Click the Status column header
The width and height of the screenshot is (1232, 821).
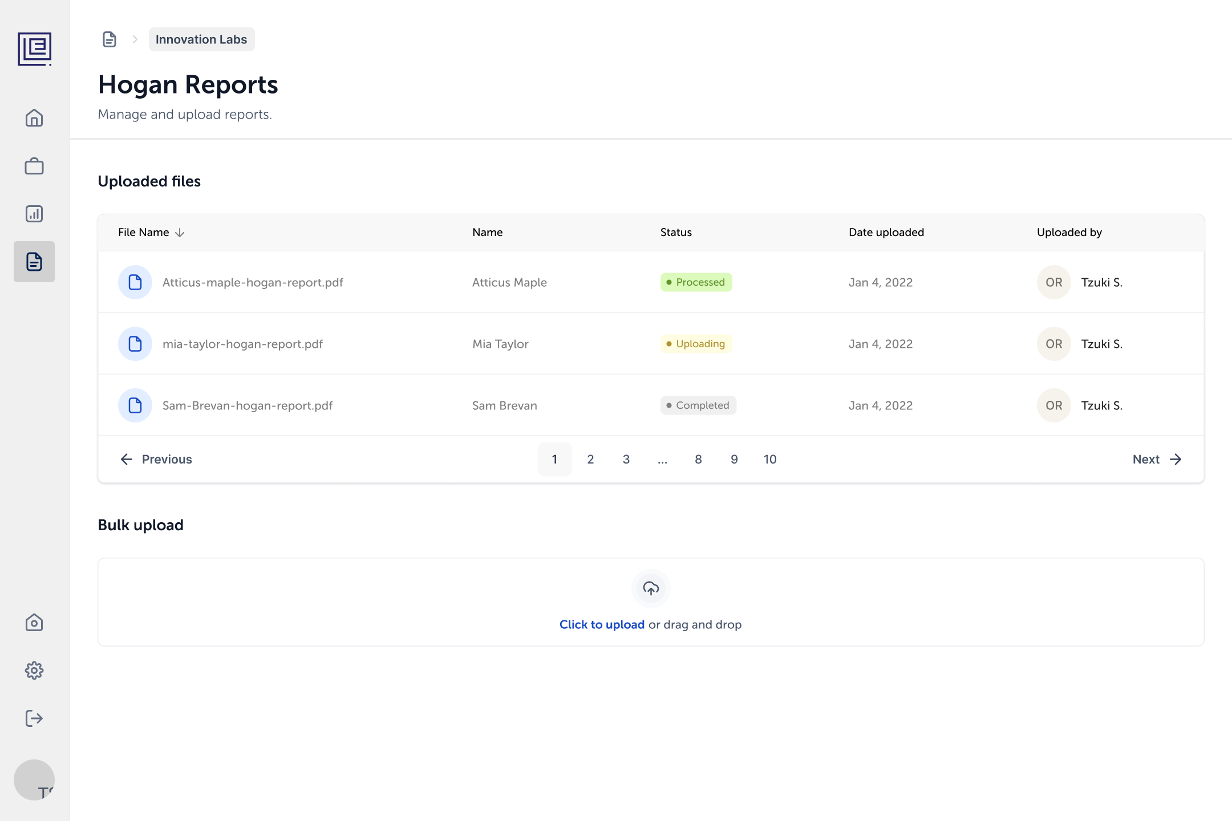coord(676,233)
